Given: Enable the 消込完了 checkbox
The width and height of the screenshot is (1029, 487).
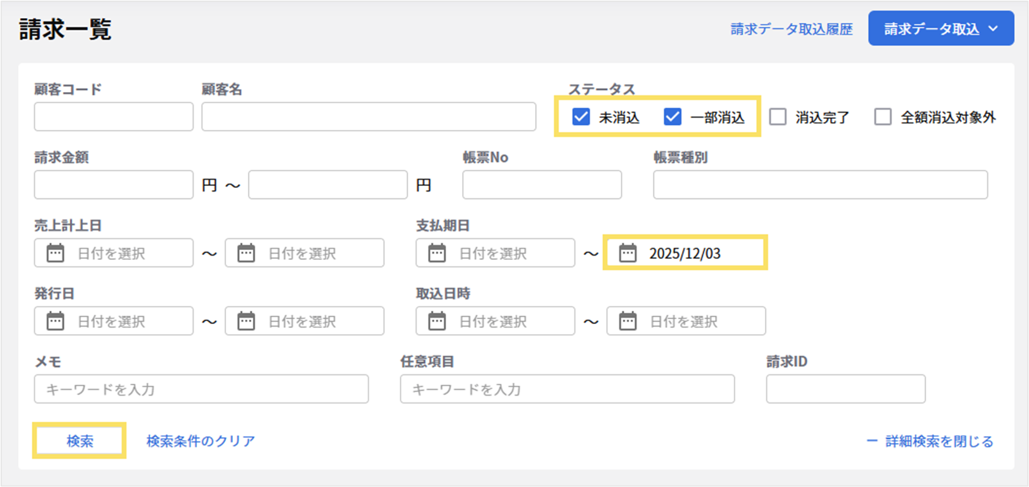Looking at the screenshot, I should click(778, 117).
